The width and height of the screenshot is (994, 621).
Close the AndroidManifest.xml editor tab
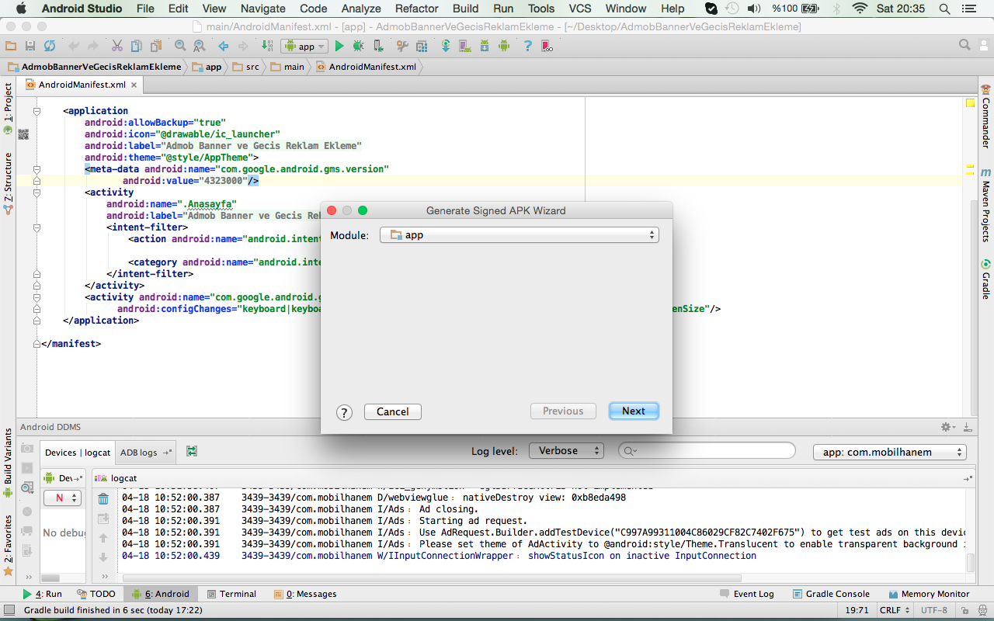(x=134, y=85)
